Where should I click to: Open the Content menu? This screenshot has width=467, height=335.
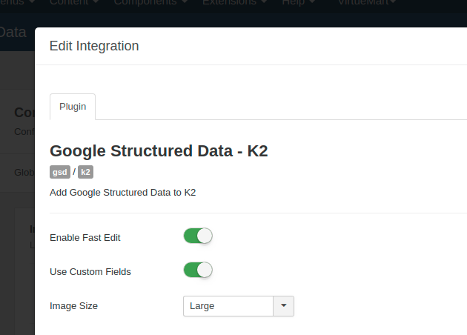click(x=74, y=2)
